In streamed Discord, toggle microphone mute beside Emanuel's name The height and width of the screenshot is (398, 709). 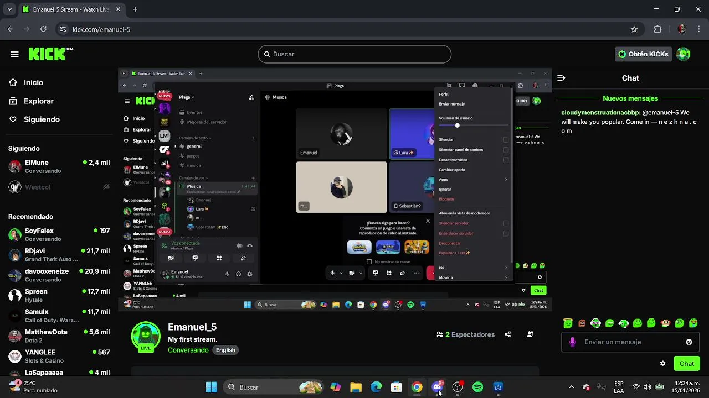pos(227,274)
